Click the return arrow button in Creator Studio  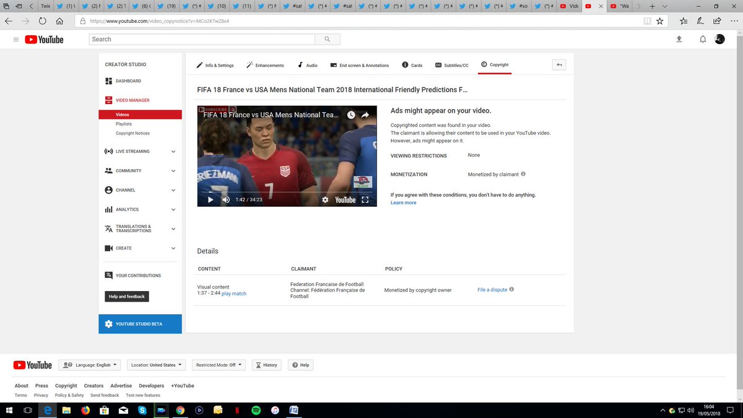(559, 64)
